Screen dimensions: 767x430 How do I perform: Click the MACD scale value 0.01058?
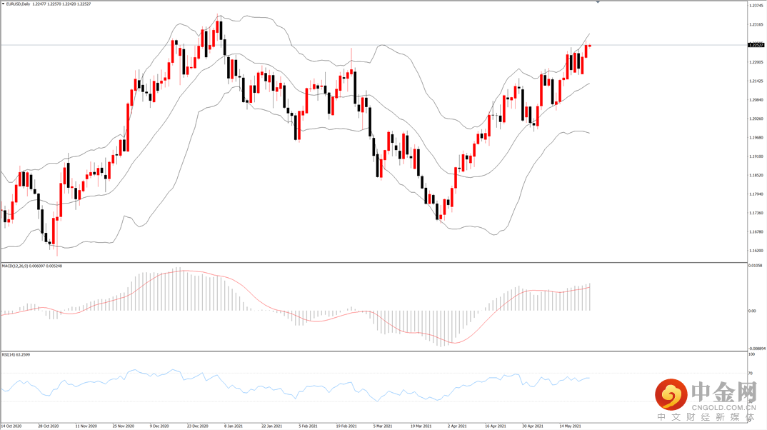(756, 266)
